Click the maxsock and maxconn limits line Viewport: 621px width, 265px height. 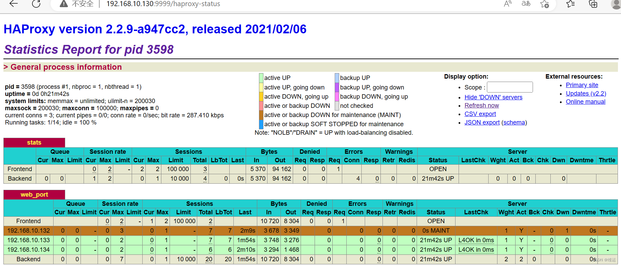click(x=82, y=108)
